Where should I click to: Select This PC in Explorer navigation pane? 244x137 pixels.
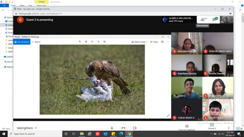9,62
